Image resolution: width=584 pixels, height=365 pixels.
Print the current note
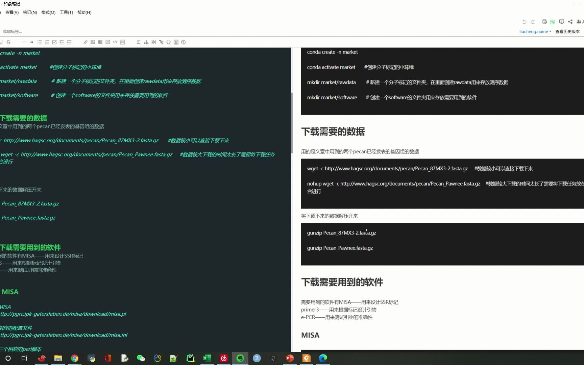[544, 22]
